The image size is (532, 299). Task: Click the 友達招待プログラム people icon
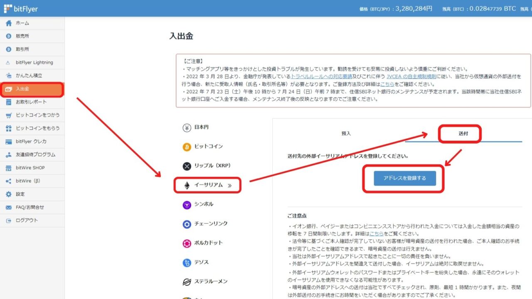tap(8, 155)
